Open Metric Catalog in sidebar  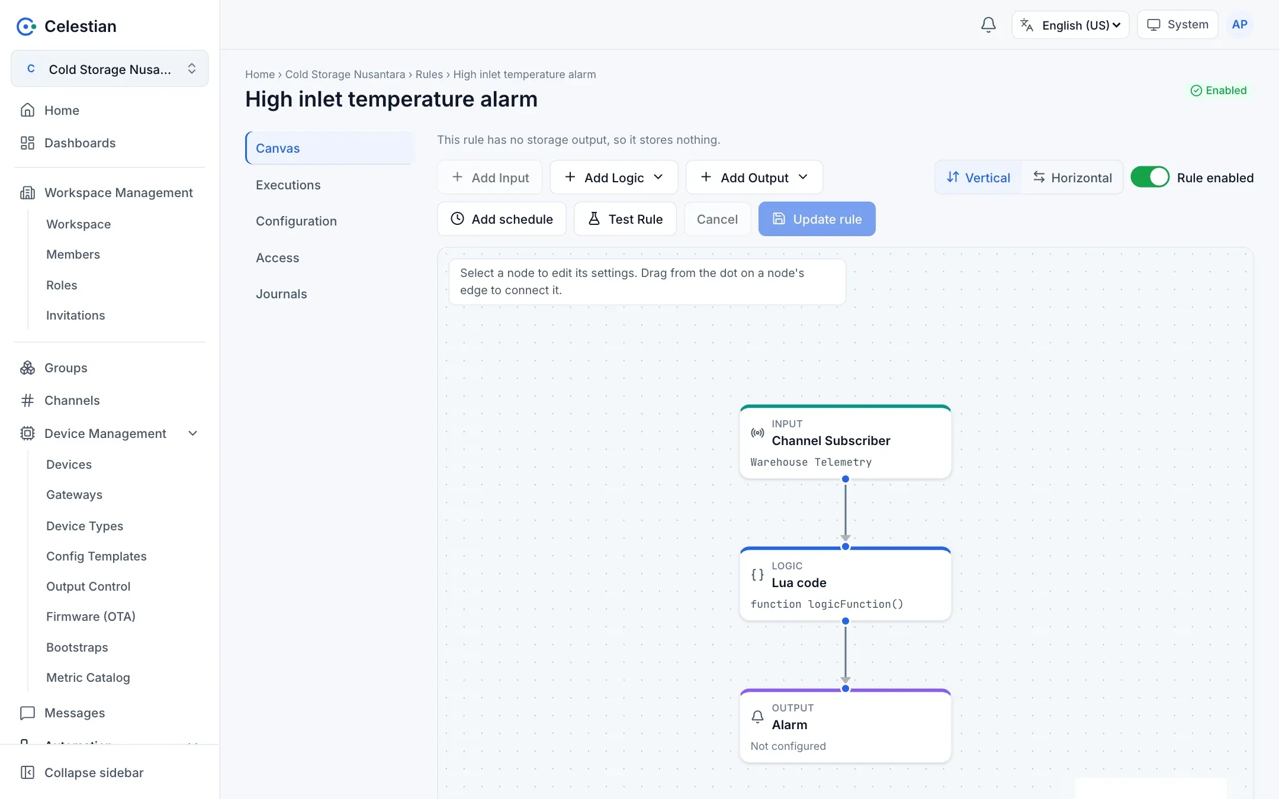pos(88,677)
